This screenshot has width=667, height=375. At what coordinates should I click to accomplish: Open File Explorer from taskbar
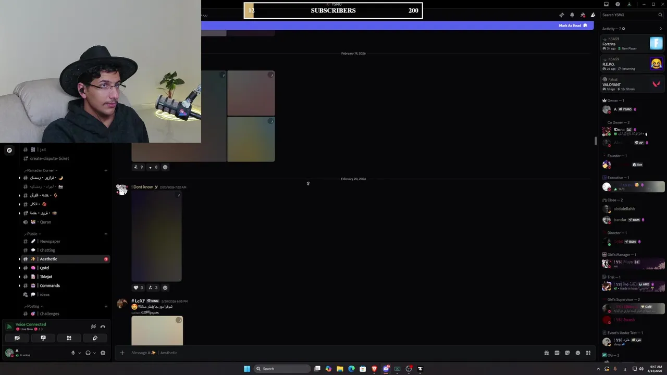point(340,369)
